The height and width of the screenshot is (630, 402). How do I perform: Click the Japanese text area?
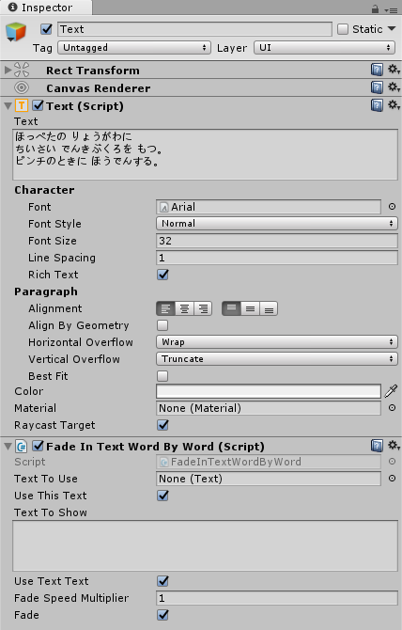coord(205,154)
